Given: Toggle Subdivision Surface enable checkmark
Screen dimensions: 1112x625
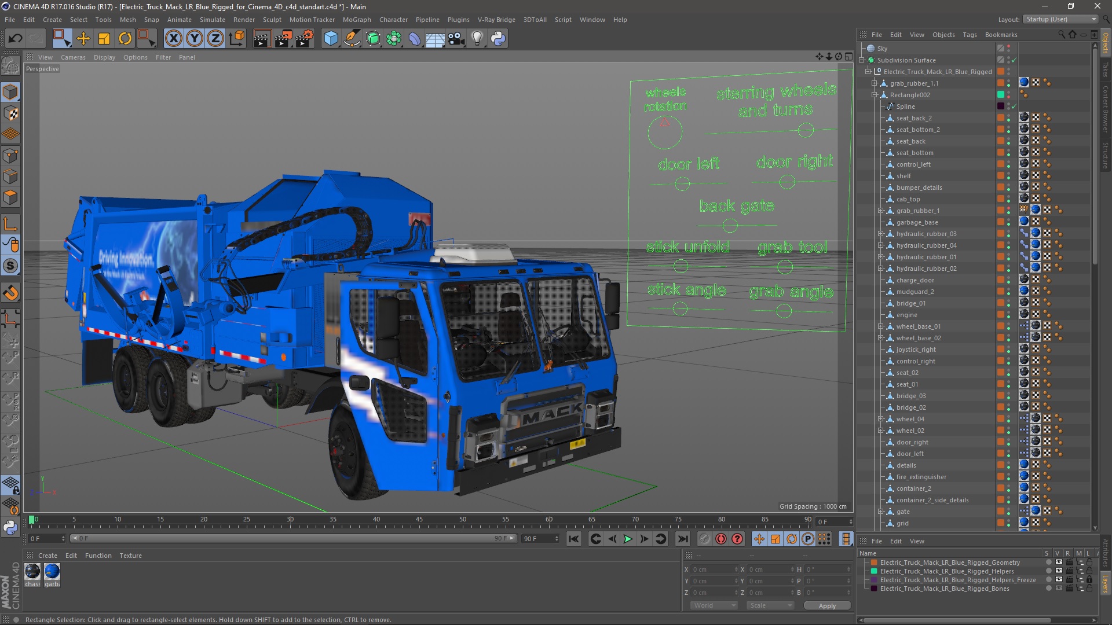Looking at the screenshot, I should click(1014, 60).
